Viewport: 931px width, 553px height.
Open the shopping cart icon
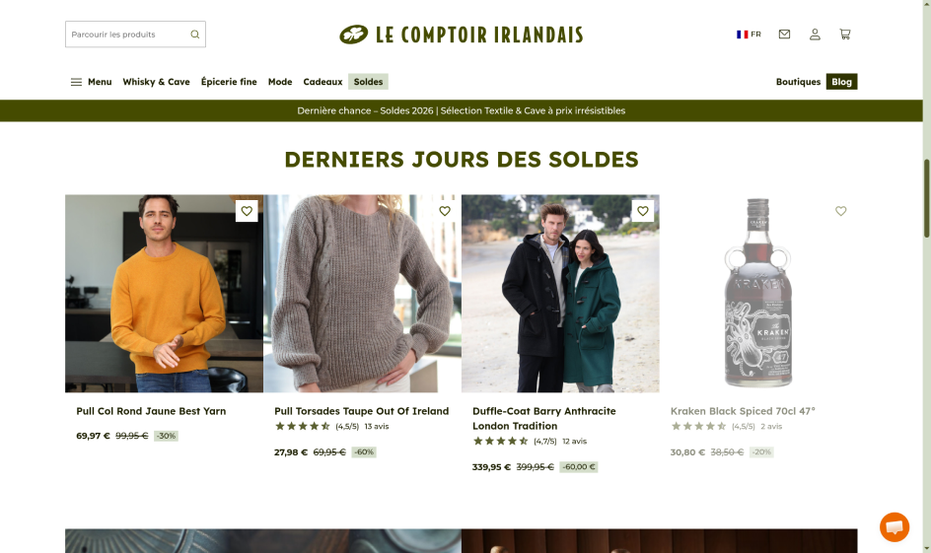point(845,35)
